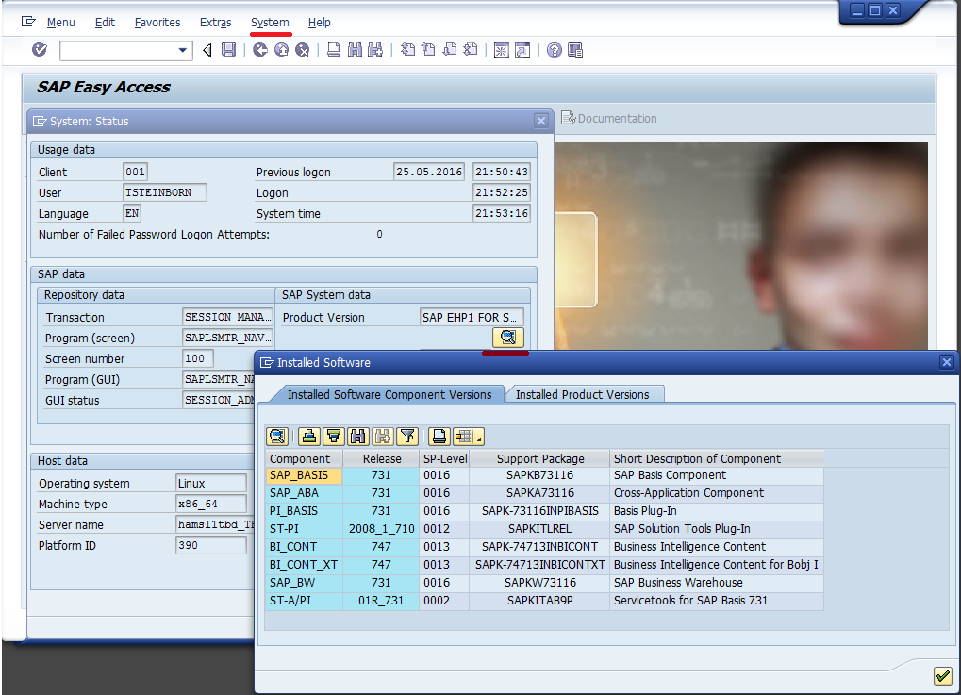The height and width of the screenshot is (695, 961).
Task: Open the command field dropdown arrow
Action: click(183, 50)
